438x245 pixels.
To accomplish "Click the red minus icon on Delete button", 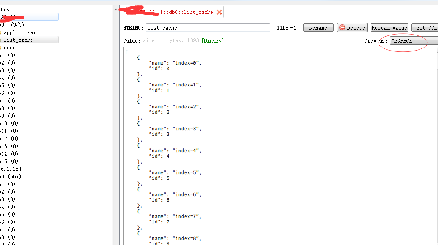I will tap(342, 27).
